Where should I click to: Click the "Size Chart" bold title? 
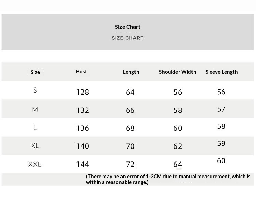(x=128, y=27)
